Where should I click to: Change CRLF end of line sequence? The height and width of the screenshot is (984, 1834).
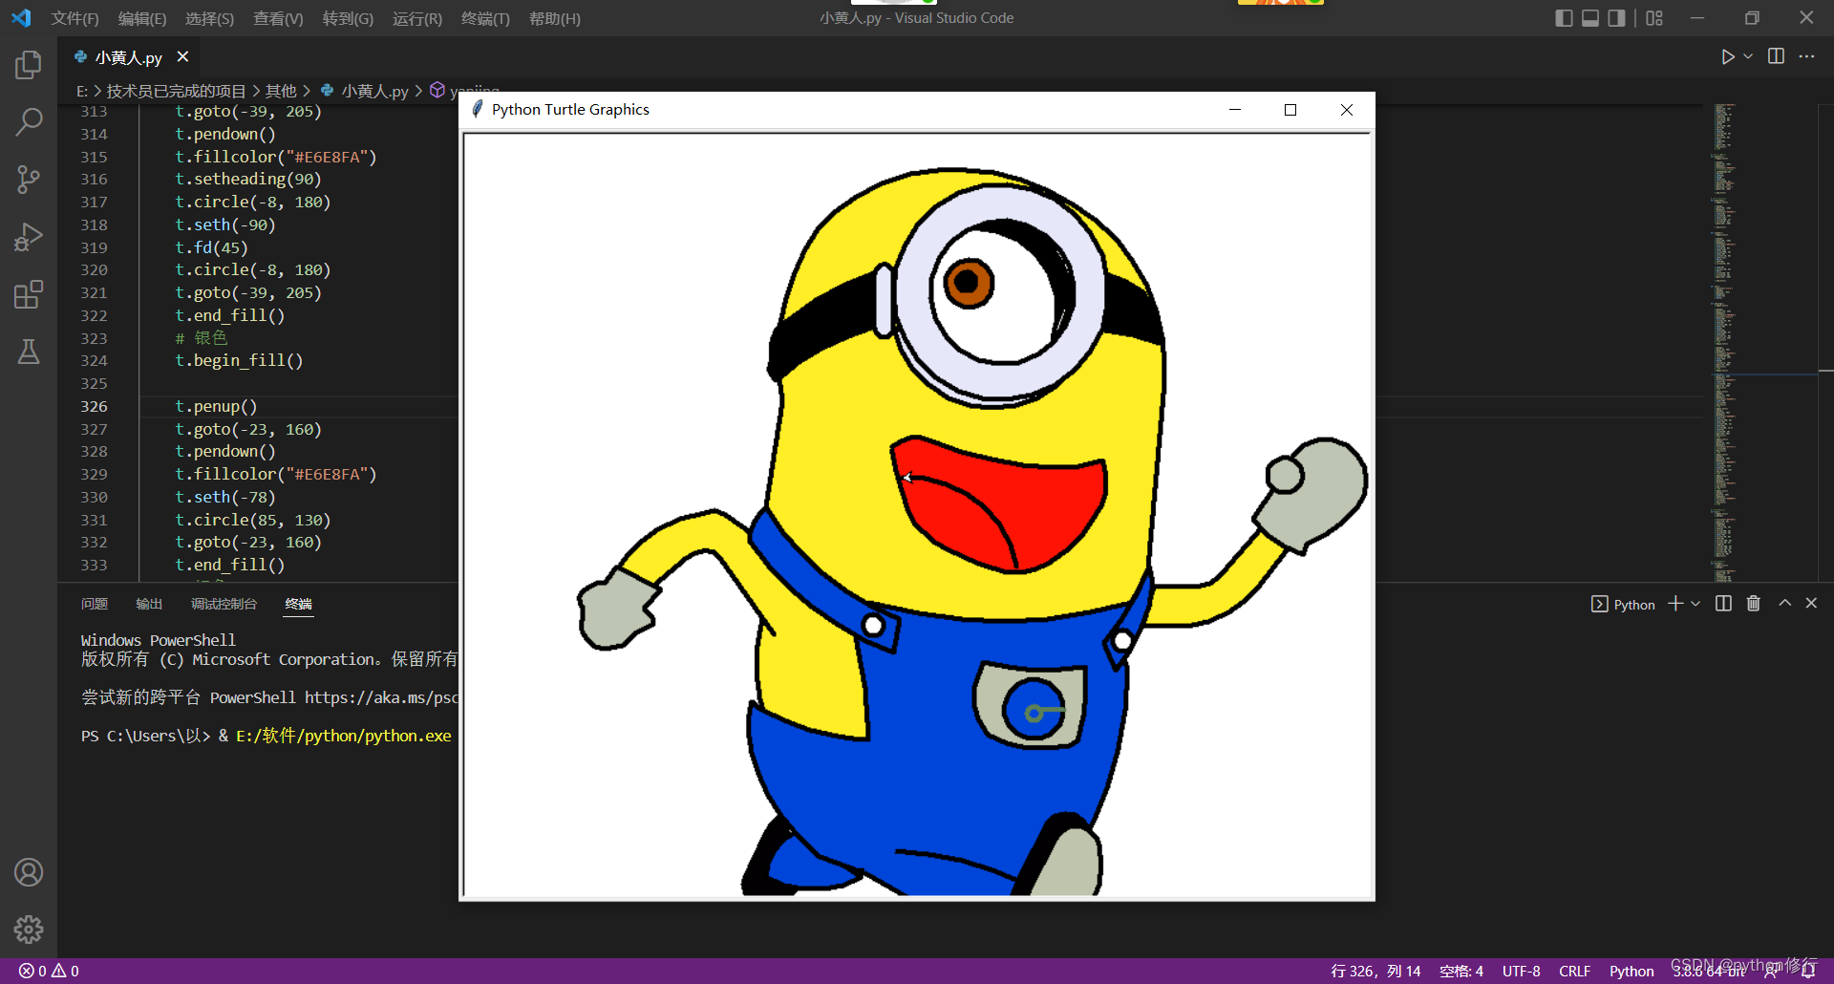click(x=1575, y=971)
